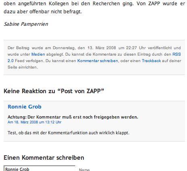Click the Kommentar schreiben link
The width and height of the screenshot is (187, 171).
click(98, 61)
